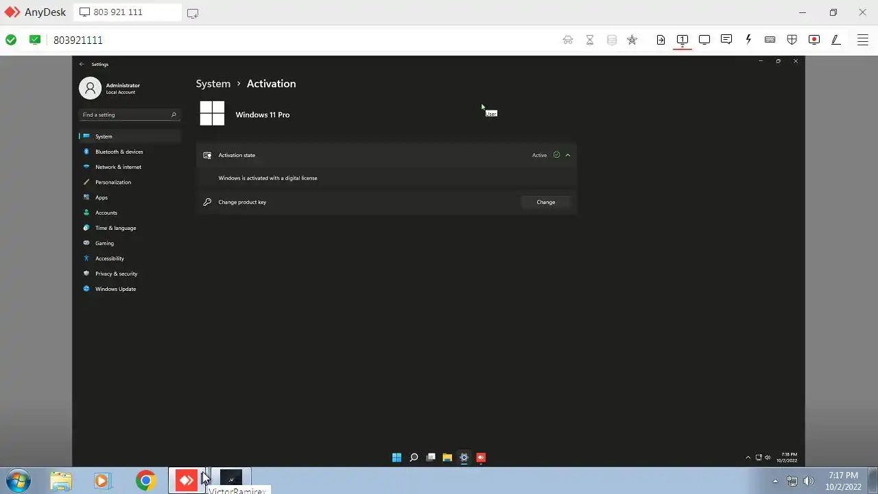
Task: Open remote File Explorer taskbar icon
Action: (x=447, y=457)
